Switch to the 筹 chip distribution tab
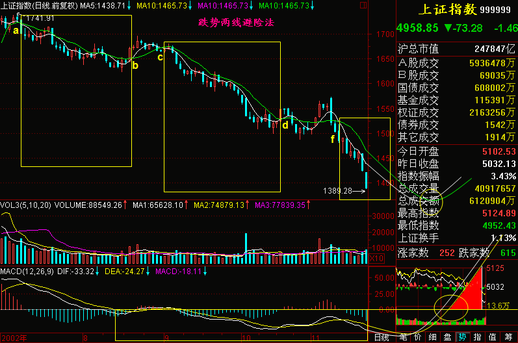This screenshot has width=518, height=343. tap(508, 337)
